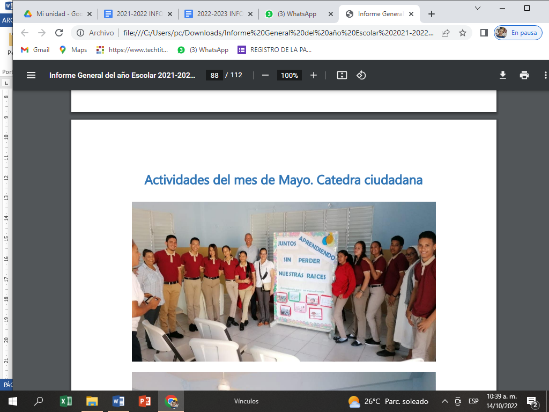Click the document title Informe General
Screen dimensions: 549x412
pyautogui.click(x=122, y=75)
